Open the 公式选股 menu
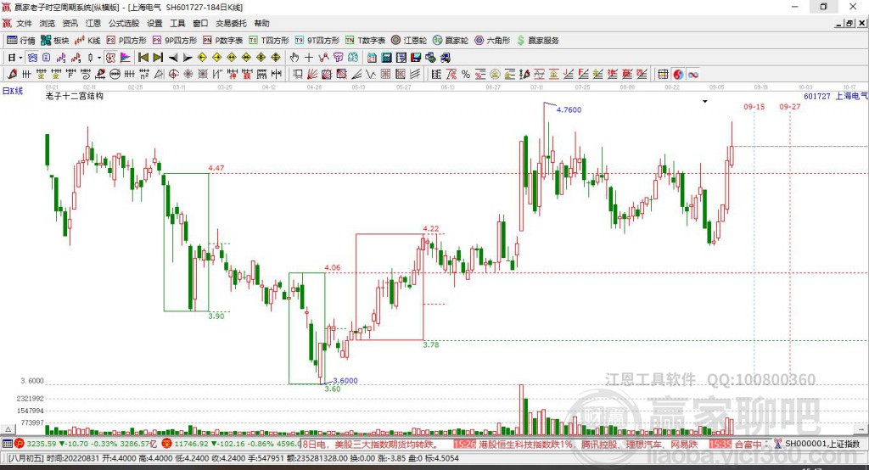The height and width of the screenshot is (470, 869). (124, 23)
